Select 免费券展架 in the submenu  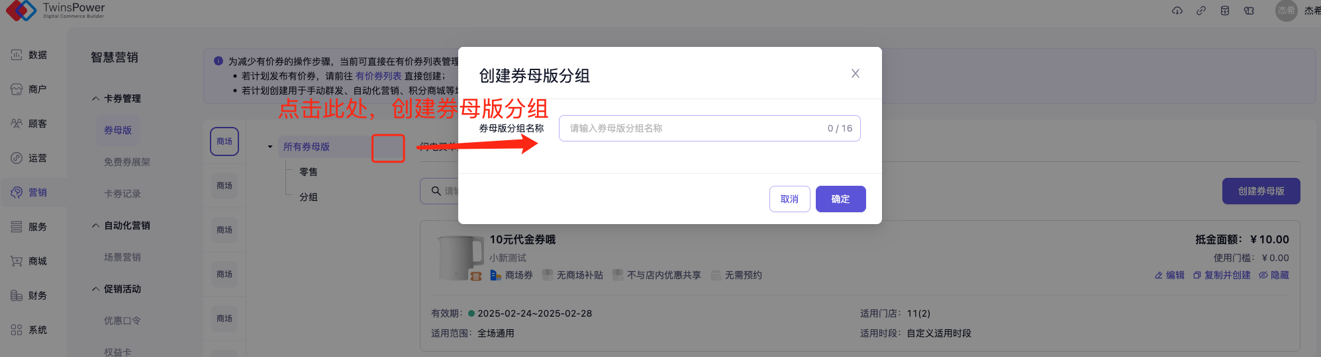pos(126,162)
